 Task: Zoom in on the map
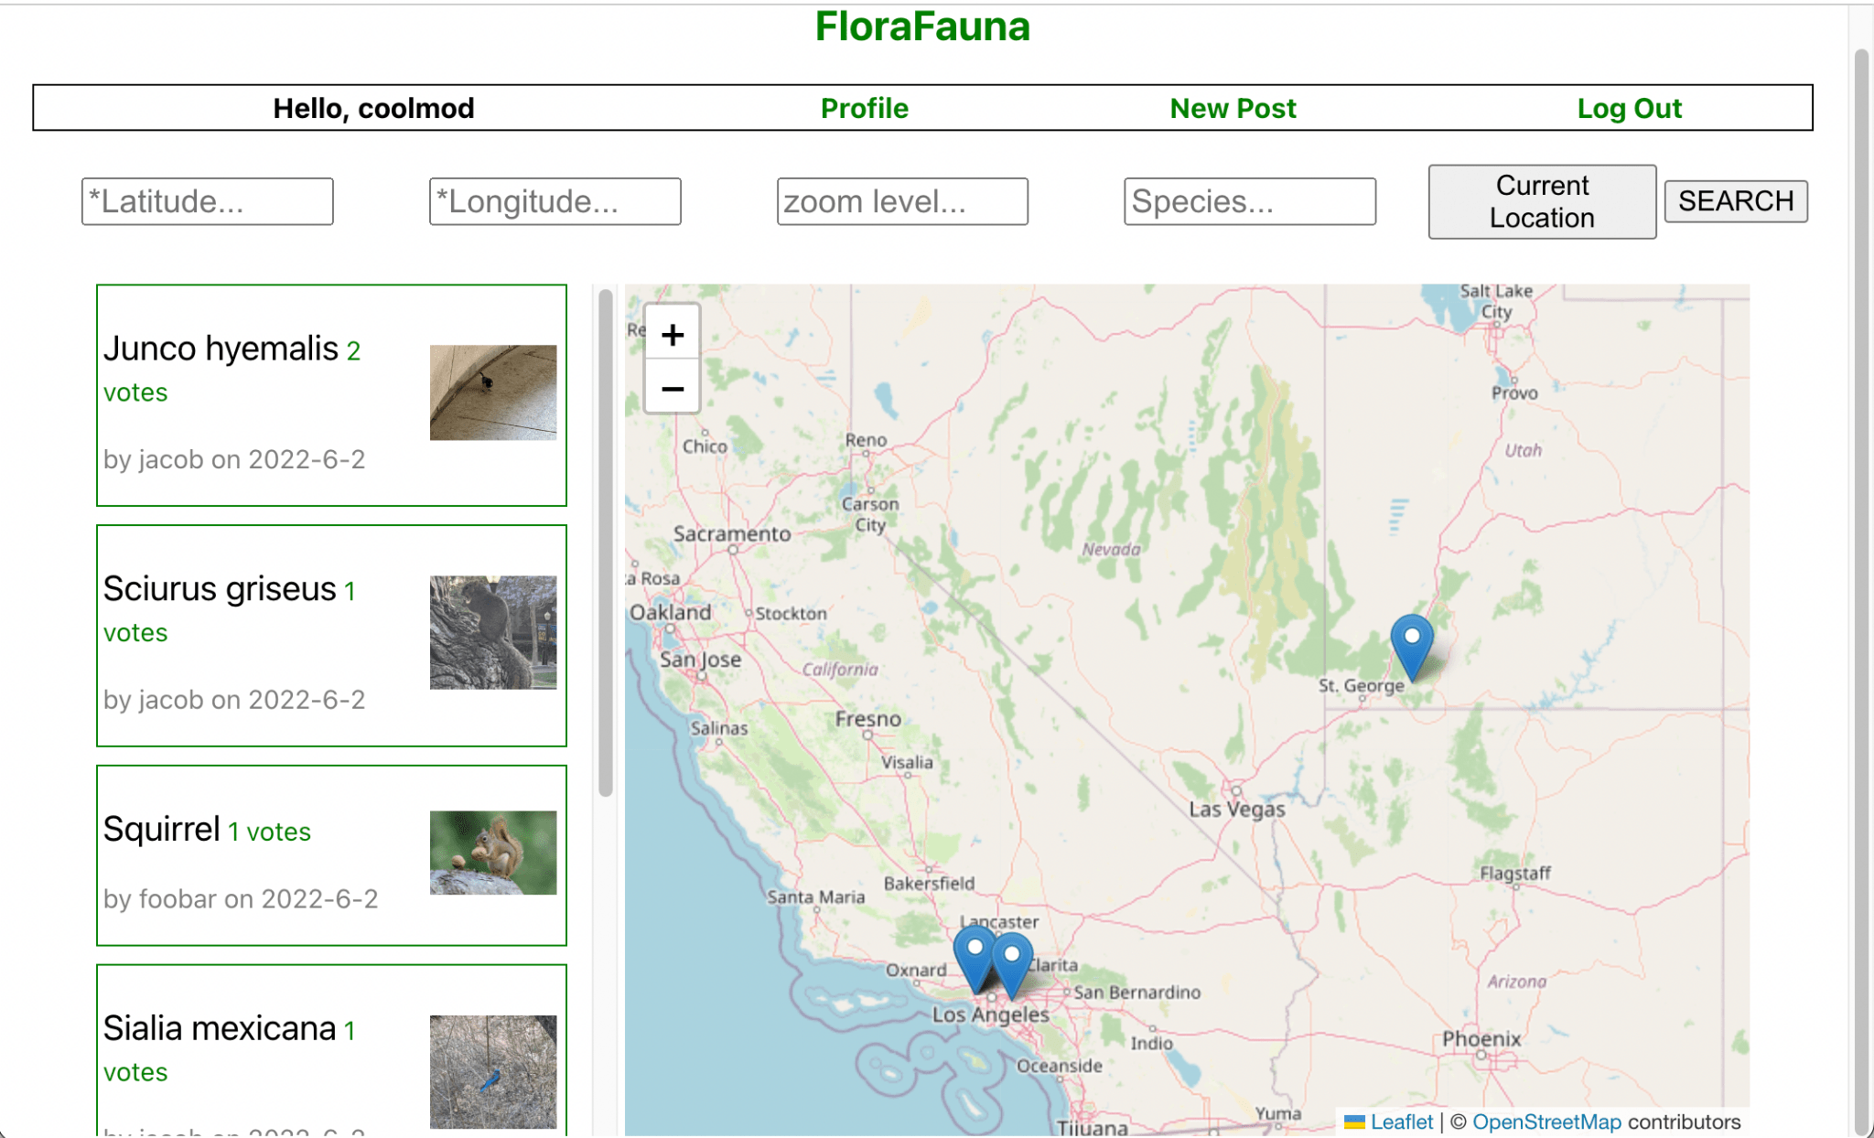tap(673, 335)
